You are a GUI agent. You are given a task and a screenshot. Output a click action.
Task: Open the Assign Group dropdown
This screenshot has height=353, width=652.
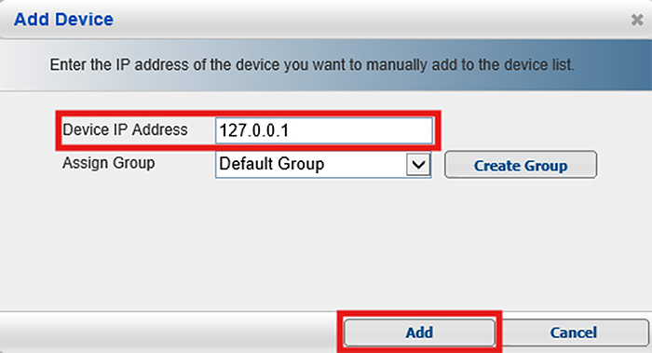point(323,165)
